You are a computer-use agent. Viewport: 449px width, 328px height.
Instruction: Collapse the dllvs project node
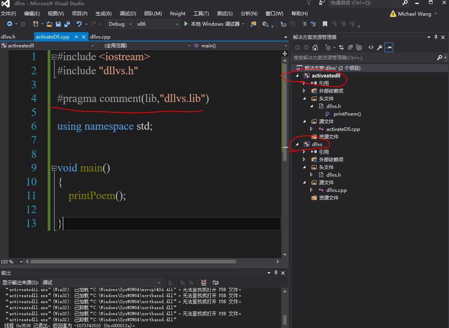pos(297,144)
